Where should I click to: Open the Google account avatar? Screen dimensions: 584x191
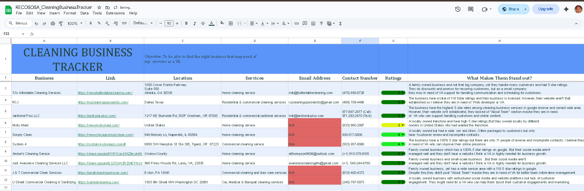578,9
